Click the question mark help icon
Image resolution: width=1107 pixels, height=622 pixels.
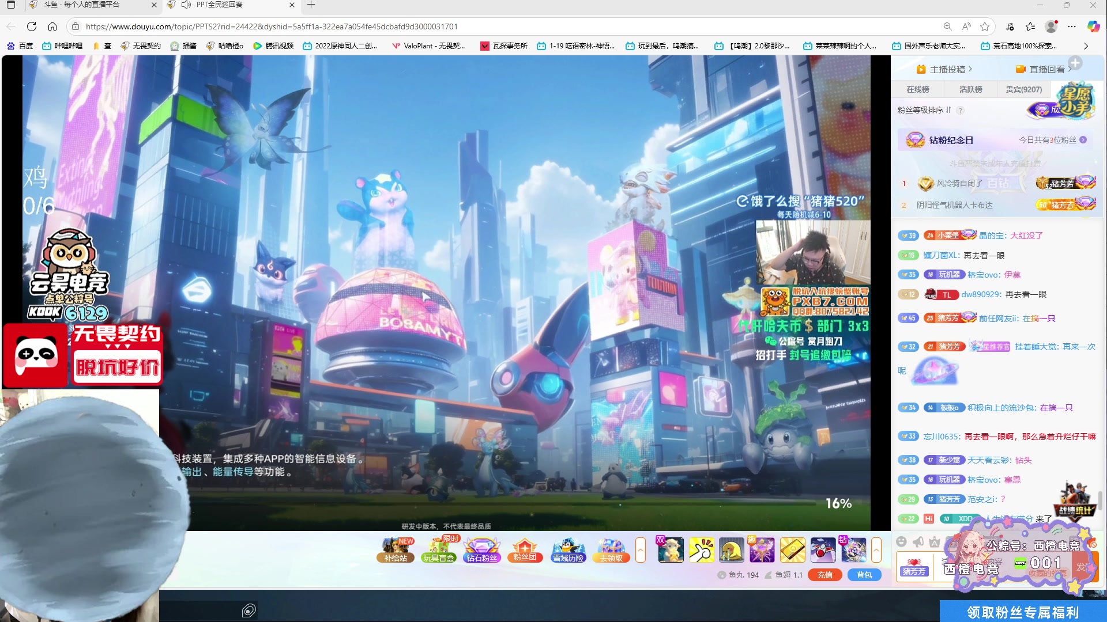coord(960,111)
